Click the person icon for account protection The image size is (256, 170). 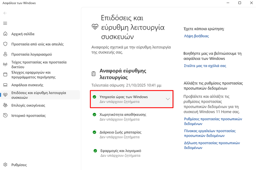[5, 54]
